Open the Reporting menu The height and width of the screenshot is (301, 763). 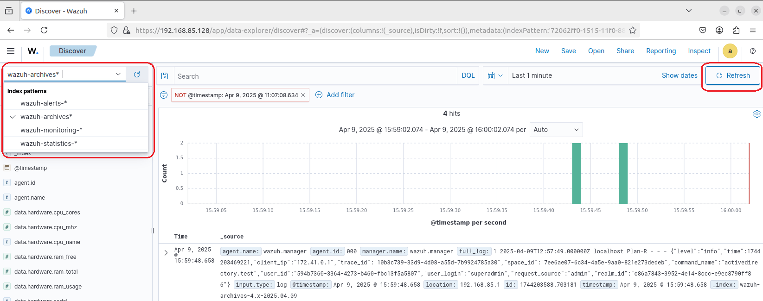(x=661, y=51)
